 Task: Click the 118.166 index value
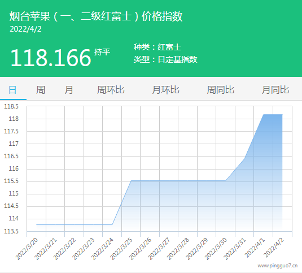(50, 58)
